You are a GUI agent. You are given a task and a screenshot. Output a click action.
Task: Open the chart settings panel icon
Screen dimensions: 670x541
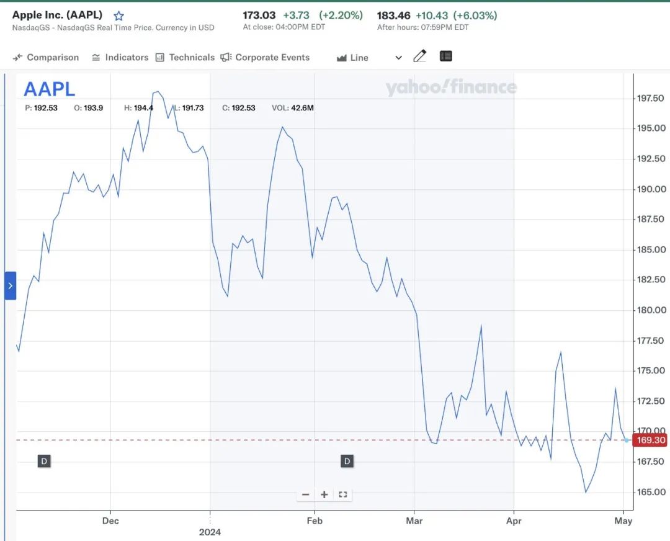coord(445,56)
